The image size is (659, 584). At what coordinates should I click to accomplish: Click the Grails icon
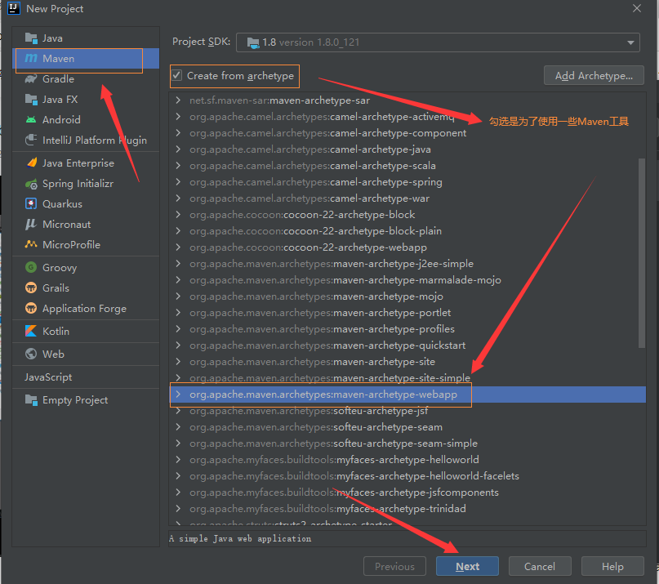31,288
